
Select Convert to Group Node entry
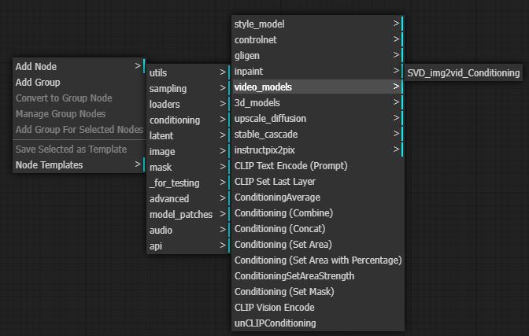80,98
